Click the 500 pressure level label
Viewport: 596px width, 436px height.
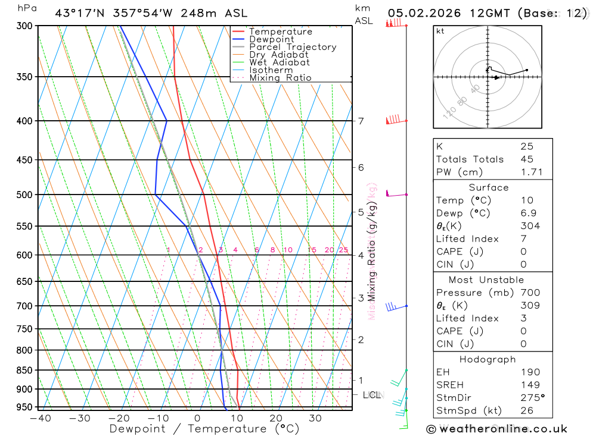pyautogui.click(x=24, y=195)
